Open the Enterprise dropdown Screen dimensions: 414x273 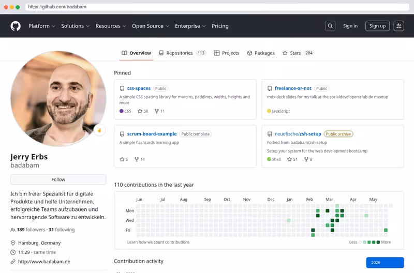[190, 26]
